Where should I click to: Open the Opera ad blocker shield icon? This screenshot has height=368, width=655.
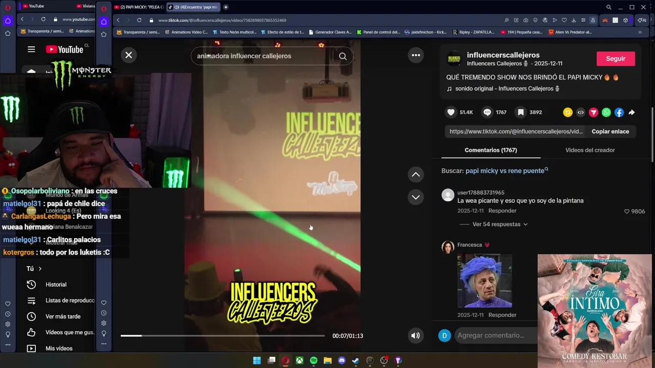535,20
